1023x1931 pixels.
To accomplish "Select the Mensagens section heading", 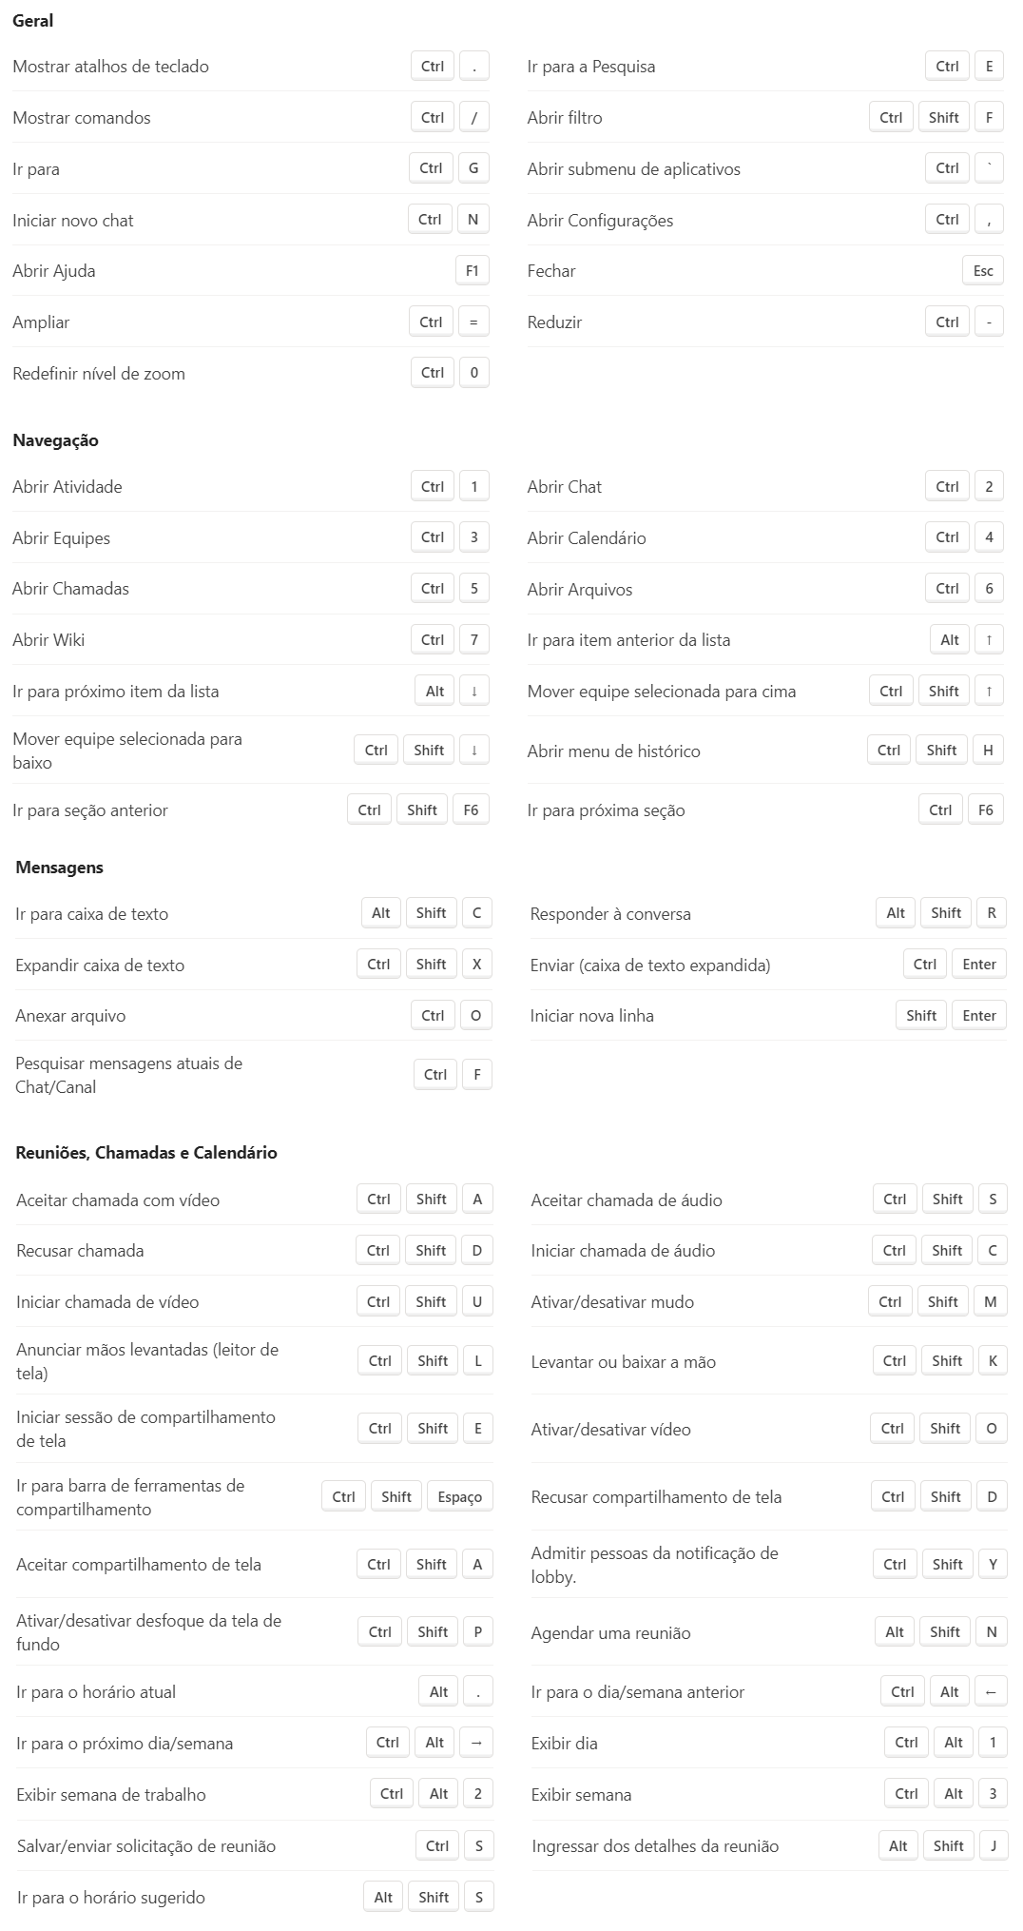I will pyautogui.click(x=59, y=868).
